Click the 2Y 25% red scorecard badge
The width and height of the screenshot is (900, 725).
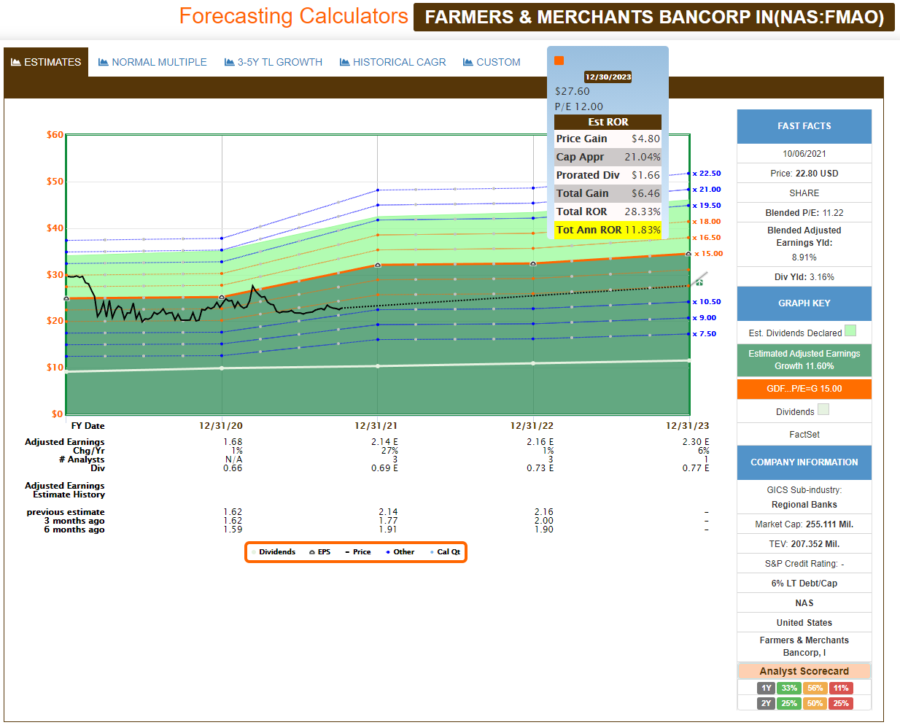[841, 703]
